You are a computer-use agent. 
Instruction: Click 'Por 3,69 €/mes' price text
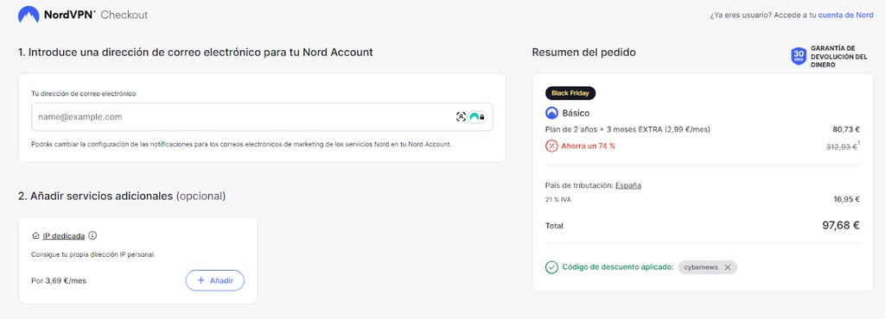[x=59, y=281]
